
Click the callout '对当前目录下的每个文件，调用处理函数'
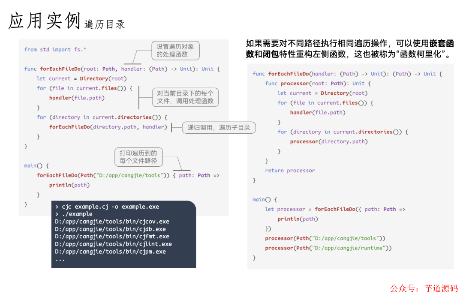pos(185,97)
